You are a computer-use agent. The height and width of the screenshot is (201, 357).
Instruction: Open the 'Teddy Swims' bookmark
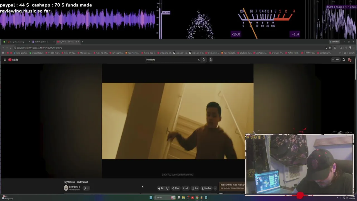[x=245, y=53]
